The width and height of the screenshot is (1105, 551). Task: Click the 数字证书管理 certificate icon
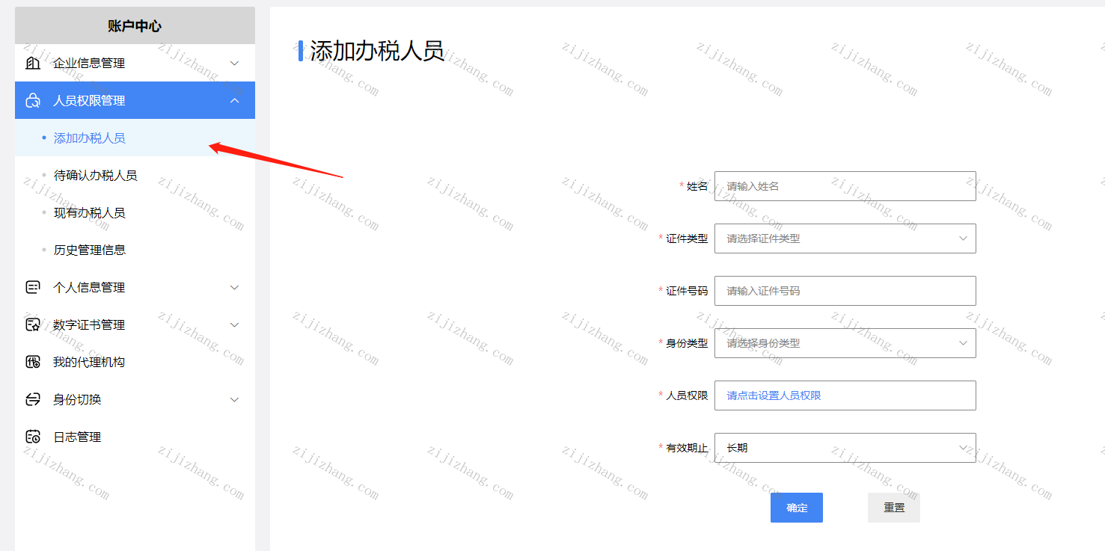coord(33,325)
